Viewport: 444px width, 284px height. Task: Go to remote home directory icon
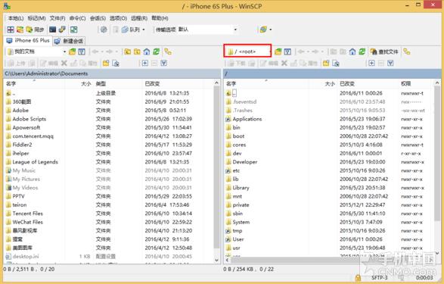pyautogui.click(x=352, y=51)
